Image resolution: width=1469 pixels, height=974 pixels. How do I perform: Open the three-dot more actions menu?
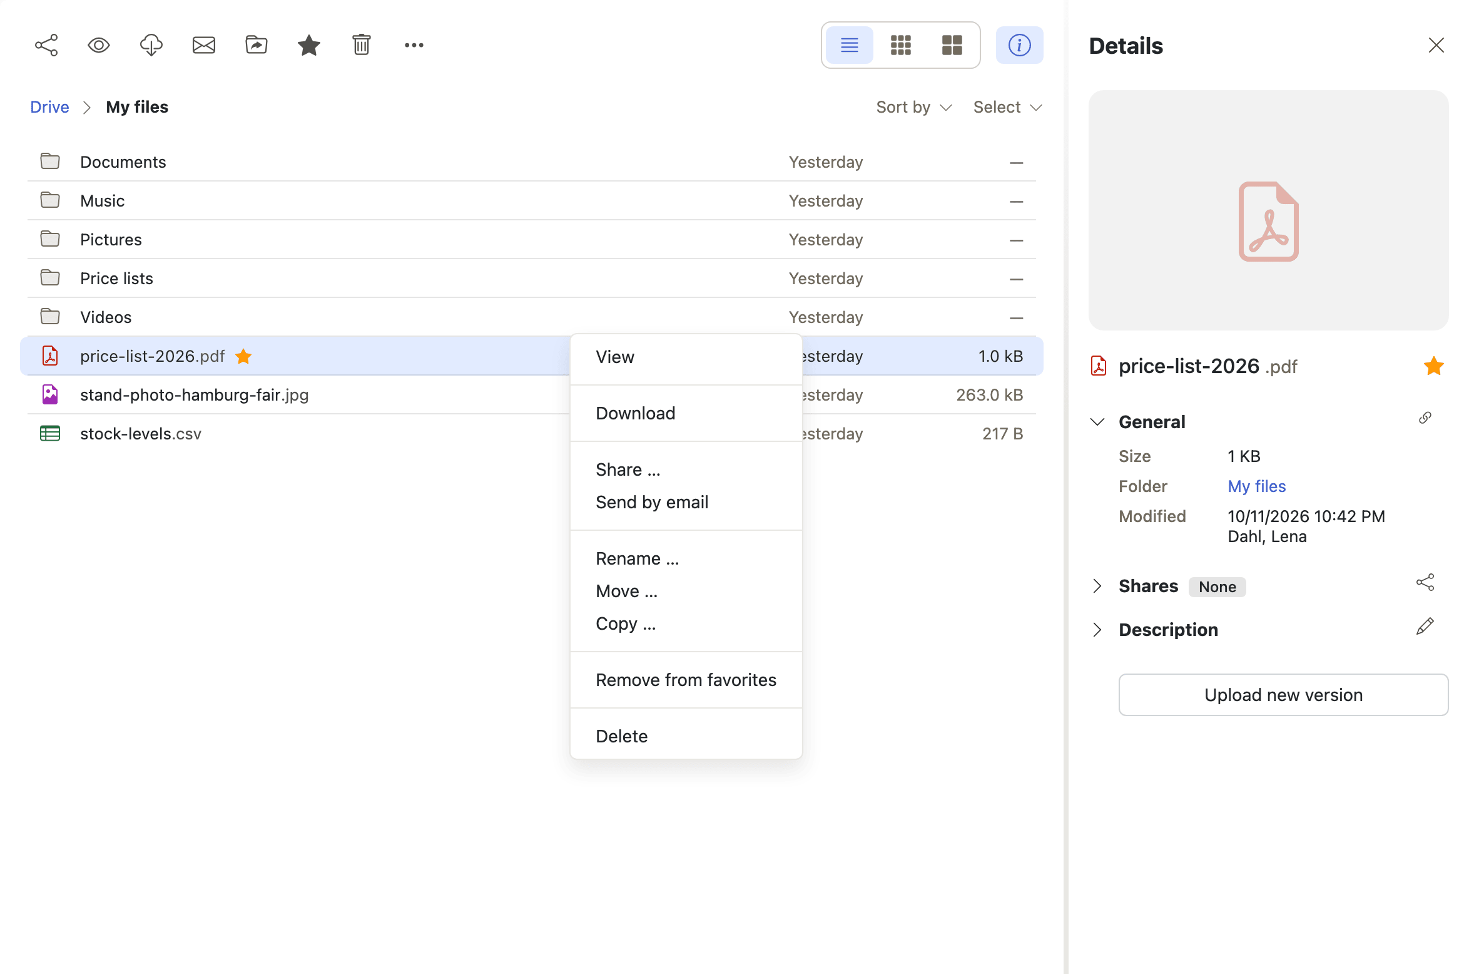click(x=414, y=45)
